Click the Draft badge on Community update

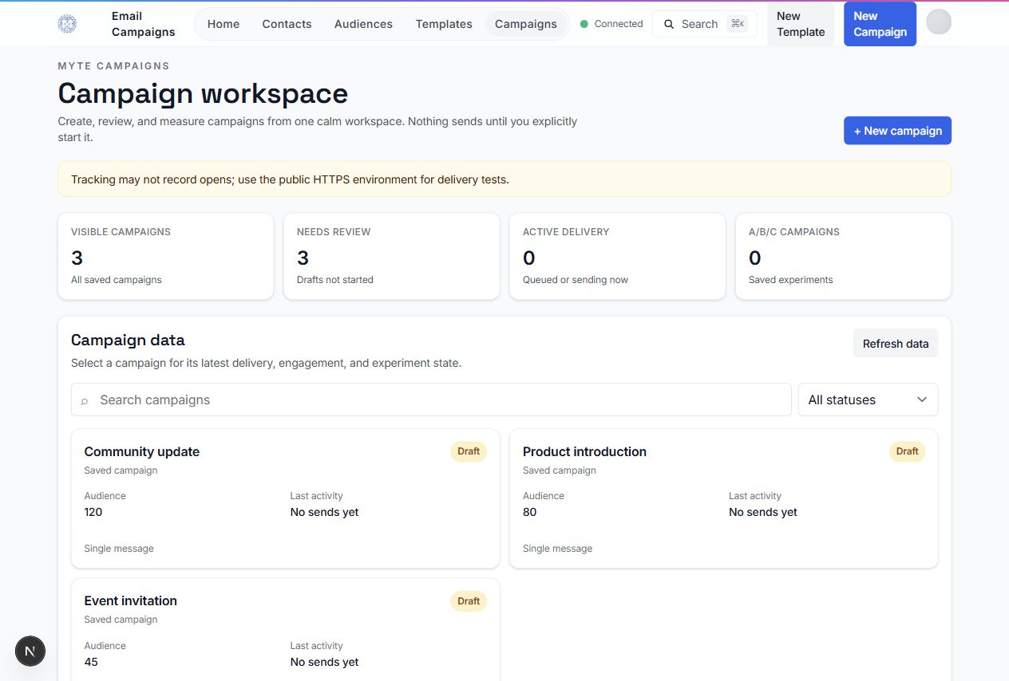(x=469, y=451)
